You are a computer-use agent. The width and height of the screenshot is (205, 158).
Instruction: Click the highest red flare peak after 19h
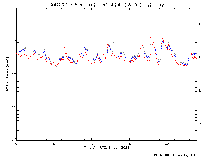(x=162, y=39)
